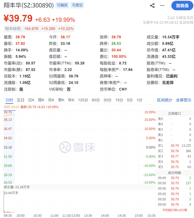
Task: Switch to the 月K chart tab
Action: [x=51, y=100]
